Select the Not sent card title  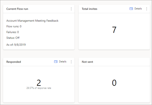tap(87, 62)
